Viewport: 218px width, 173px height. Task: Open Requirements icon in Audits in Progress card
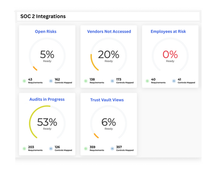[24, 149]
